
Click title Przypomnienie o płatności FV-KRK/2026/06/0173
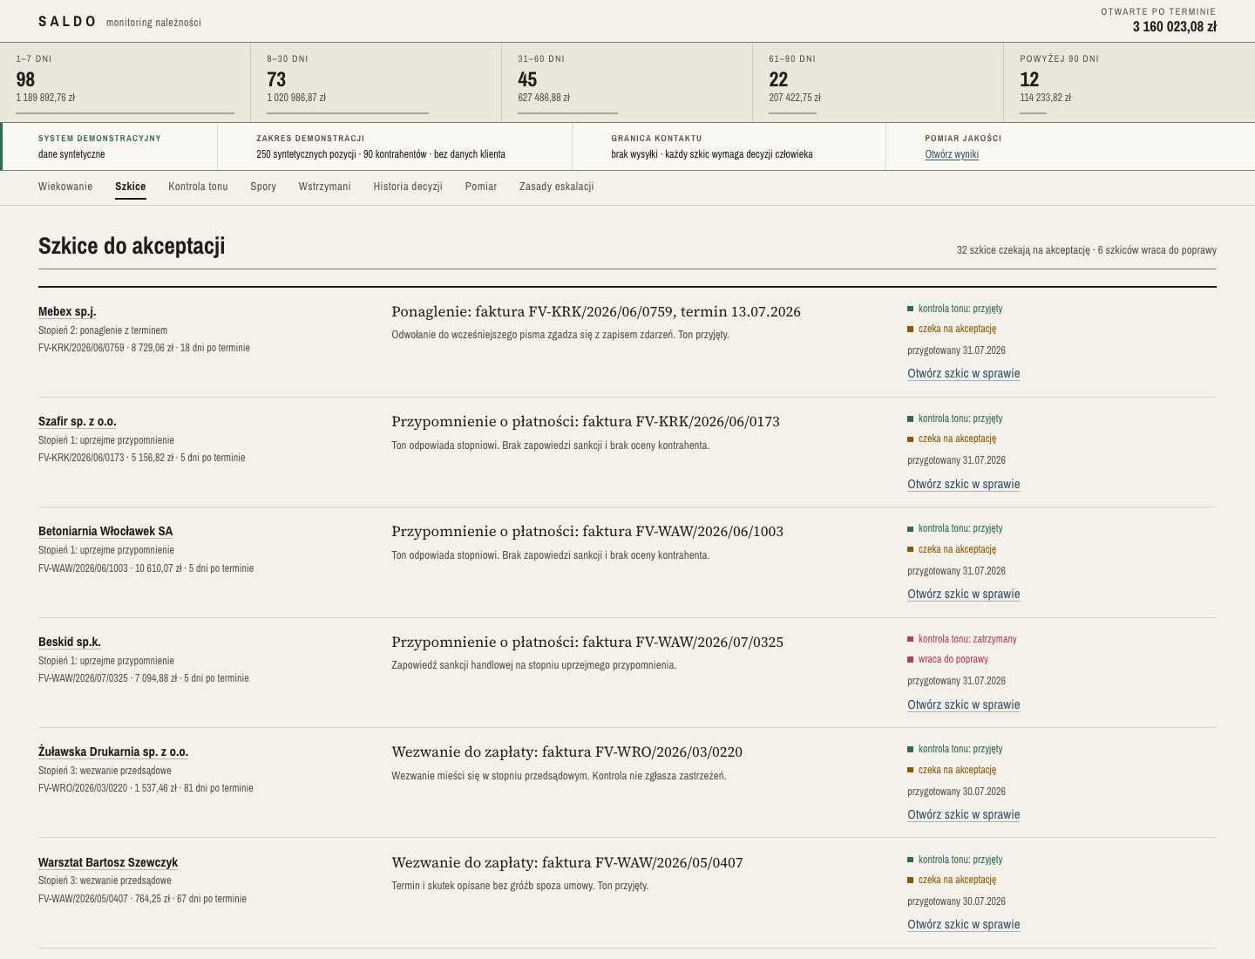586,422
